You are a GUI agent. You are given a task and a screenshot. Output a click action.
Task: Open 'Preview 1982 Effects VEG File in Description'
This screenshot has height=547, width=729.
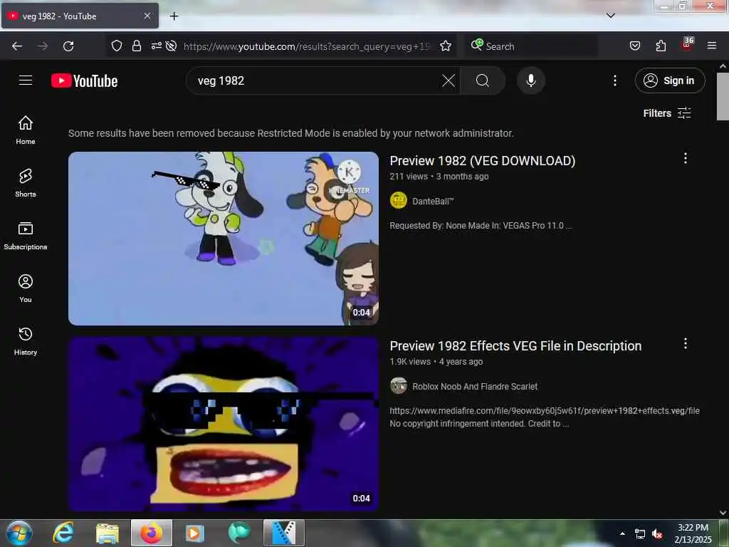pyautogui.click(x=515, y=345)
